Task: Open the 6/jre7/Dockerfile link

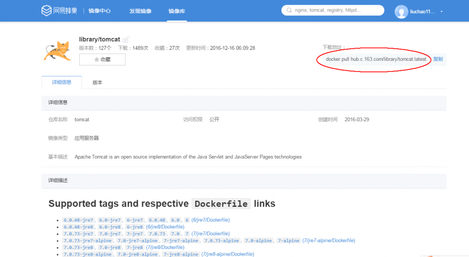Action: pos(211,220)
